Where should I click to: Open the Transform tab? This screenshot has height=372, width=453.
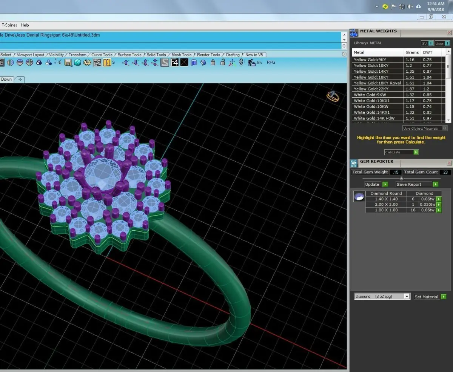click(x=77, y=55)
